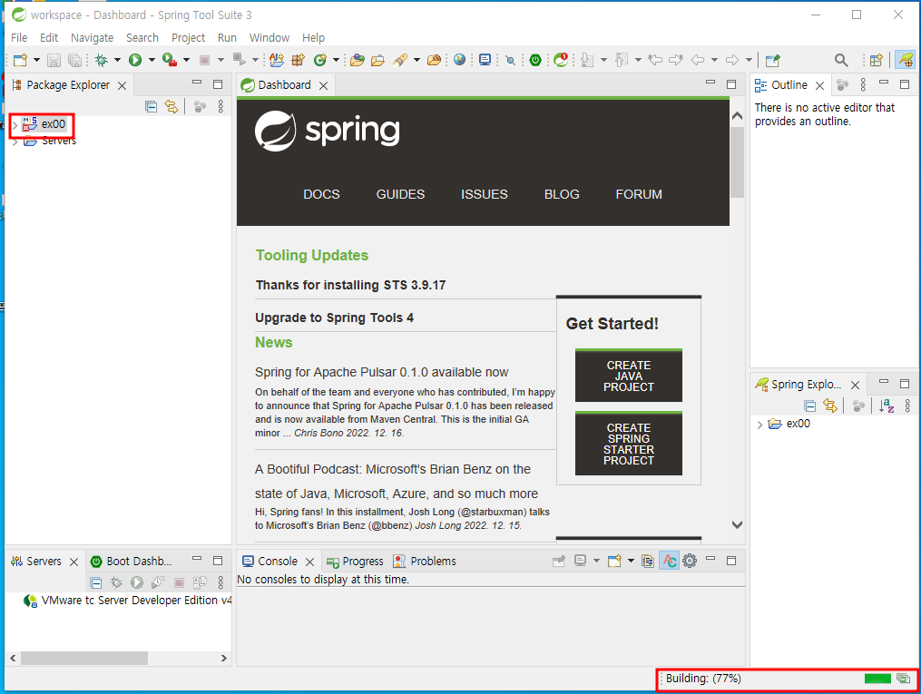The height and width of the screenshot is (694, 921).
Task: Click CREATE SPRING STARTER PROJECT button
Action: coord(629,444)
